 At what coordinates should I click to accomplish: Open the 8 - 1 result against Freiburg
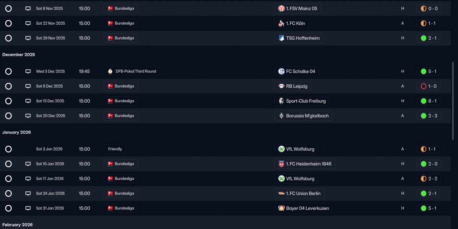pyautogui.click(x=429, y=101)
